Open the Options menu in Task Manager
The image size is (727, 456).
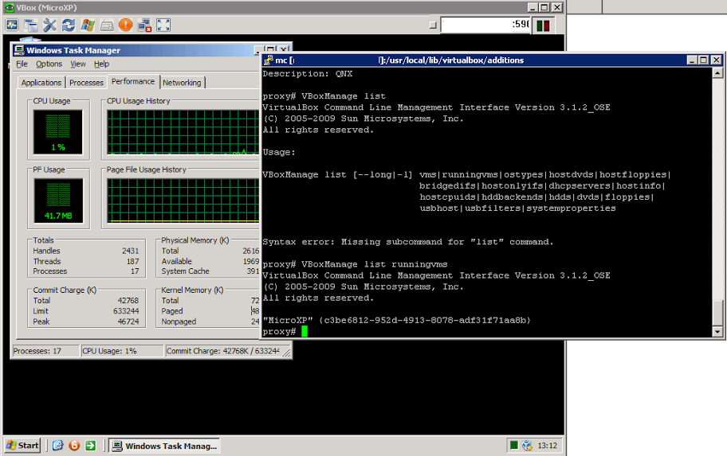[x=49, y=64]
